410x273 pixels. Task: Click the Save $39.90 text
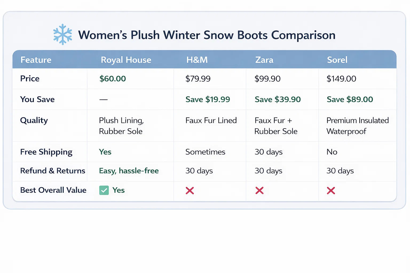tap(278, 99)
